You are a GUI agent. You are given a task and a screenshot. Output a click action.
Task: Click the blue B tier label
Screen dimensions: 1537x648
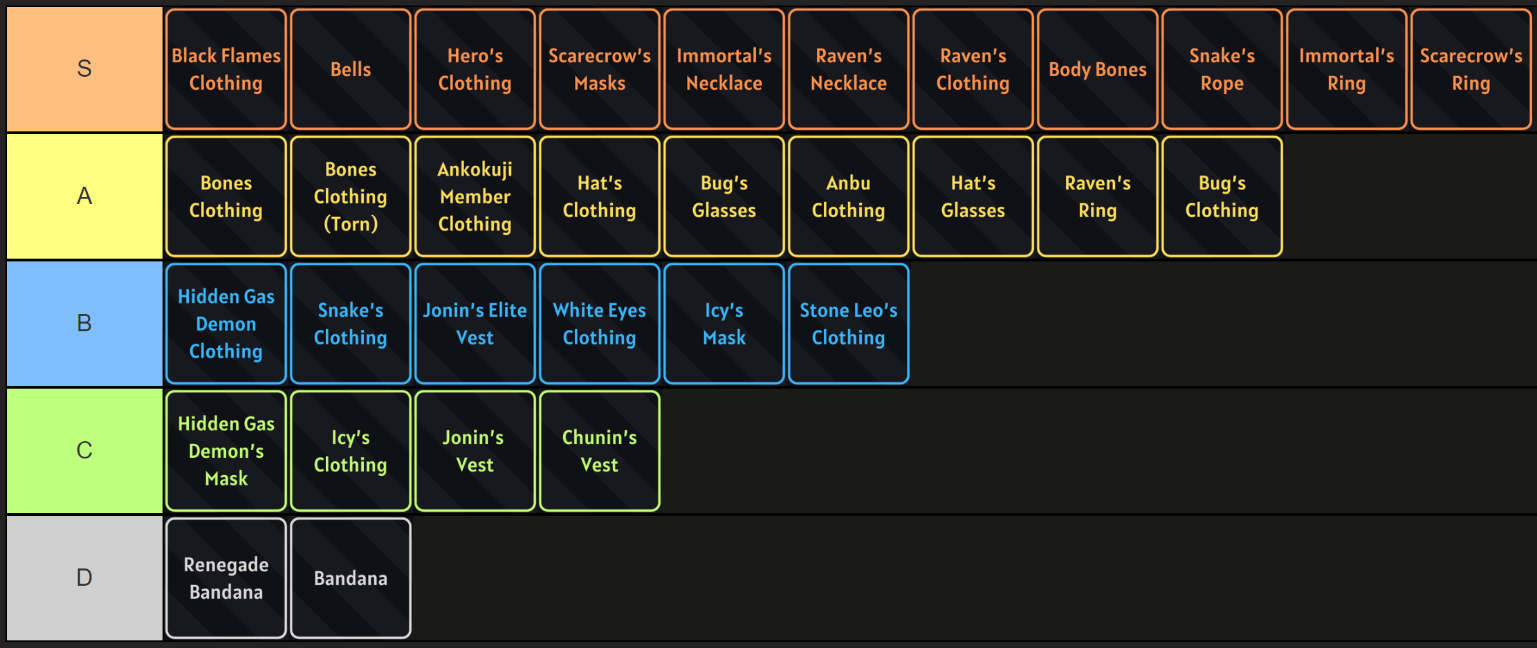point(84,324)
